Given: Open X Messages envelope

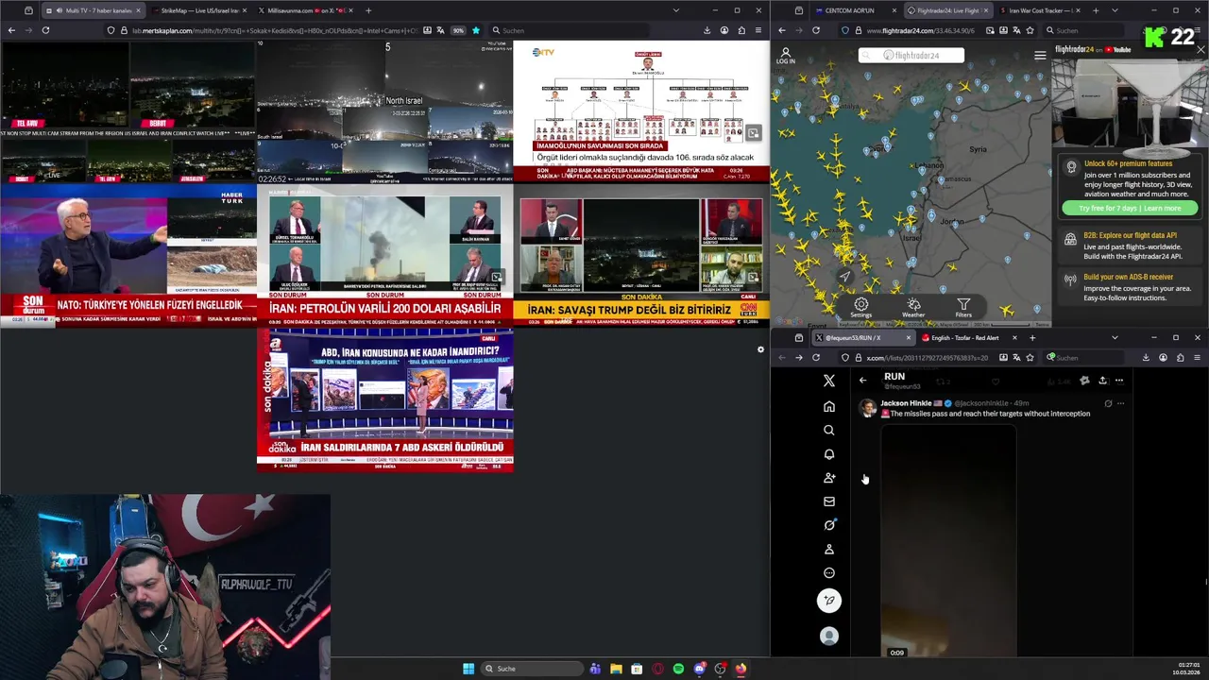Looking at the screenshot, I should point(829,501).
